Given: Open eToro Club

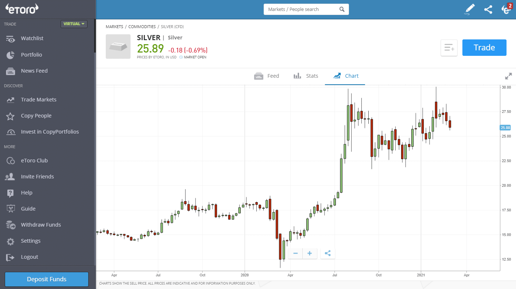Looking at the screenshot, I should tap(34, 161).
